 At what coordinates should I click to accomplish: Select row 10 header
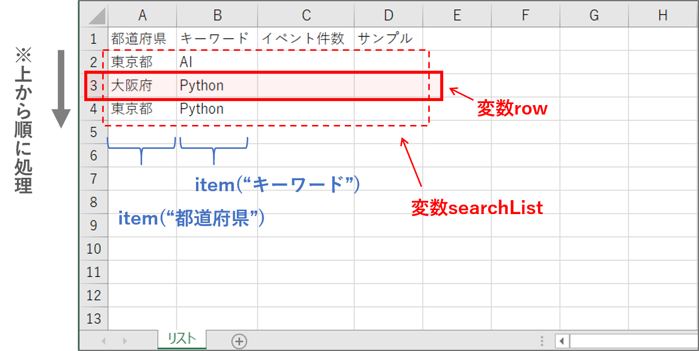[94, 248]
